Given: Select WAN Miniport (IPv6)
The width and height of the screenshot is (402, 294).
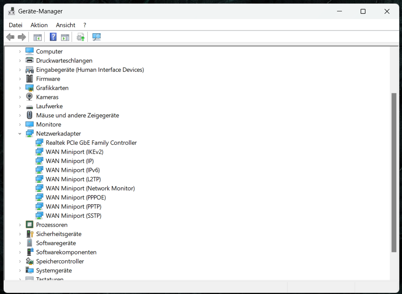Looking at the screenshot, I should [x=73, y=170].
